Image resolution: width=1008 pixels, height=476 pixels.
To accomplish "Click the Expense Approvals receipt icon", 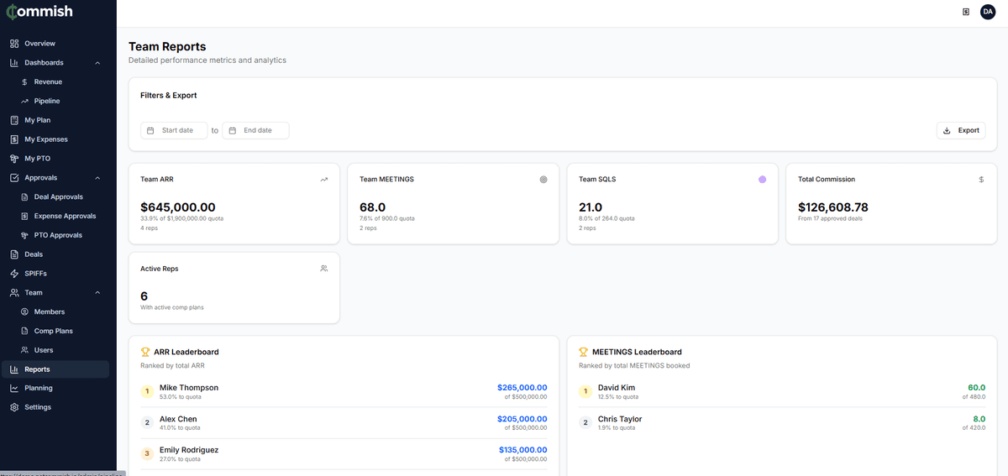I will tap(25, 217).
